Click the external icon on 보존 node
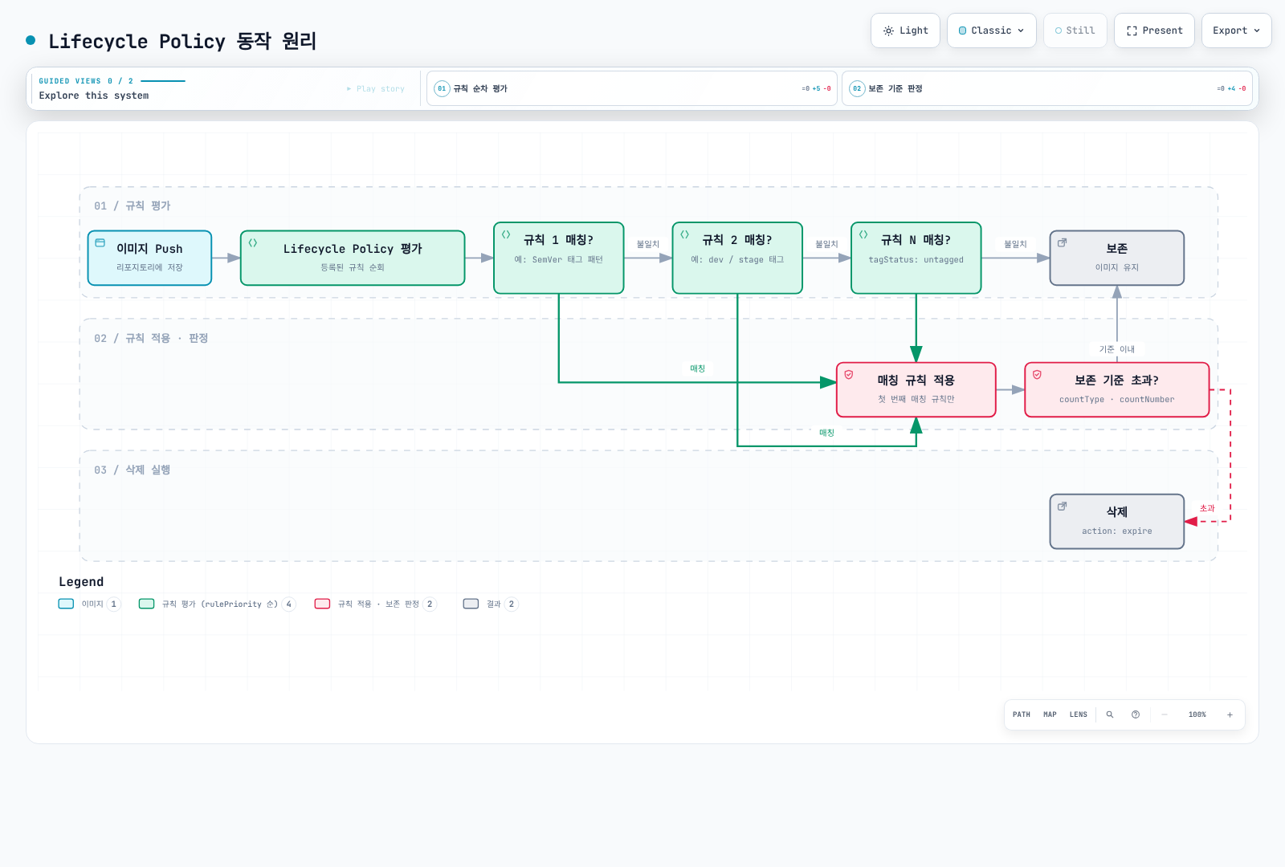Image resolution: width=1285 pixels, height=867 pixels. [1062, 242]
